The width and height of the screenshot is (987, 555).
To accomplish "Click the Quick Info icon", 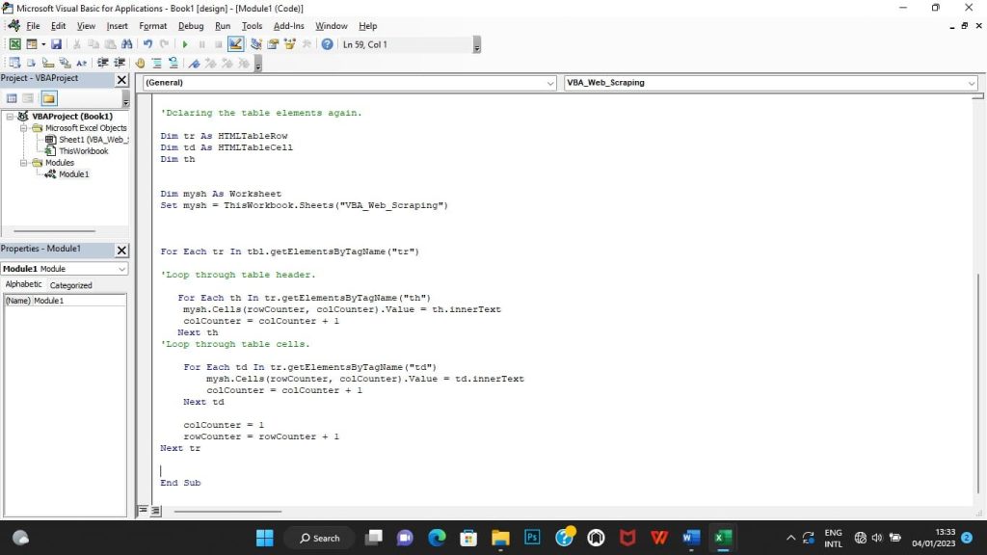I will click(x=48, y=63).
